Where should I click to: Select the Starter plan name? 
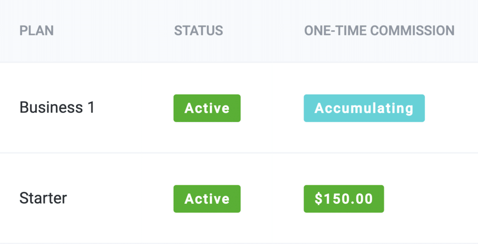point(43,198)
